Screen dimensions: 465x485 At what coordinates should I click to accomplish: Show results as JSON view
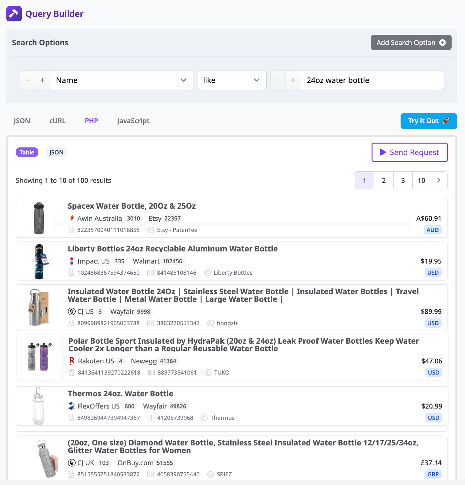pos(56,152)
